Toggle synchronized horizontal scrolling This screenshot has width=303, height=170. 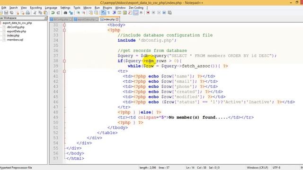(96, 13)
